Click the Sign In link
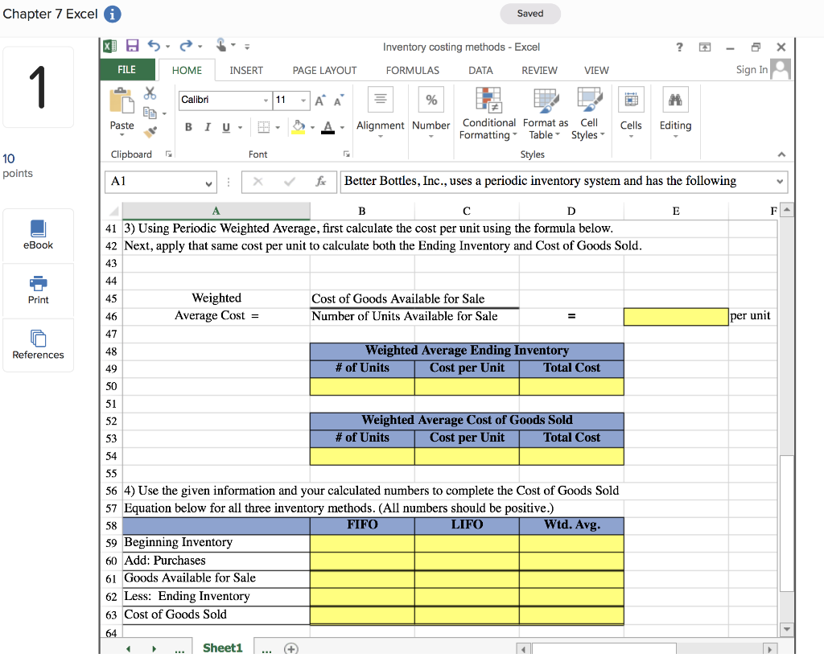824x666 pixels. [x=752, y=69]
